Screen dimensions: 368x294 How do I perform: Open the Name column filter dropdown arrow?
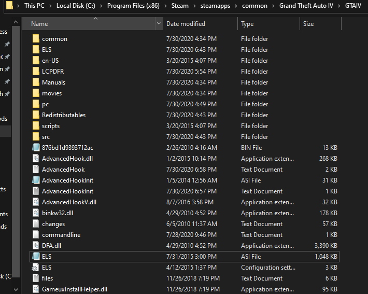[x=159, y=23]
